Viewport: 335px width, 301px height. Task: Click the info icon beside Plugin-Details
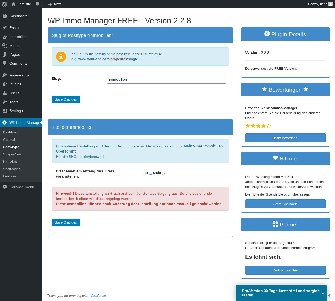click(267, 34)
